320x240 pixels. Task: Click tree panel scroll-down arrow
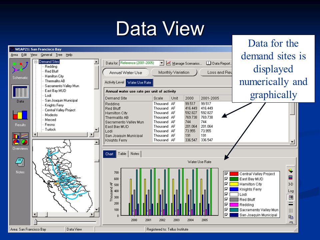click(96, 129)
